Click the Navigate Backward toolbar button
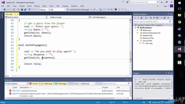 click(5, 10)
